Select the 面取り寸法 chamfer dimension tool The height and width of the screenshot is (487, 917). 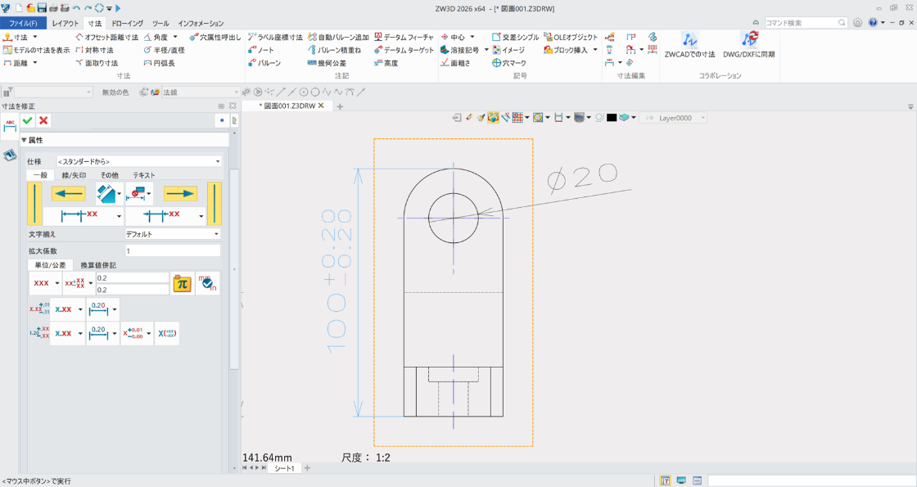pyautogui.click(x=97, y=63)
